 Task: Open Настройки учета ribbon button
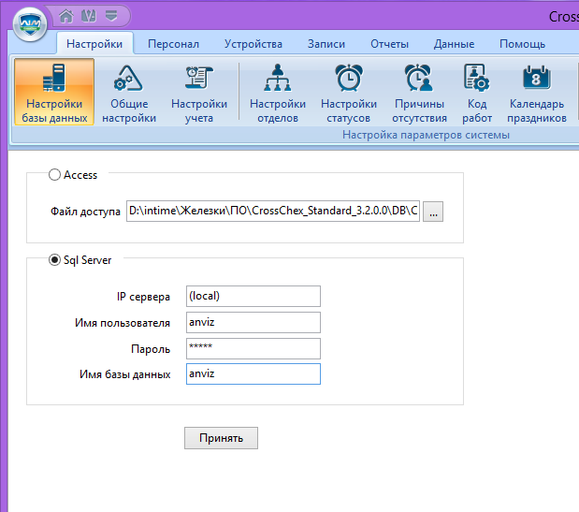[x=199, y=92]
